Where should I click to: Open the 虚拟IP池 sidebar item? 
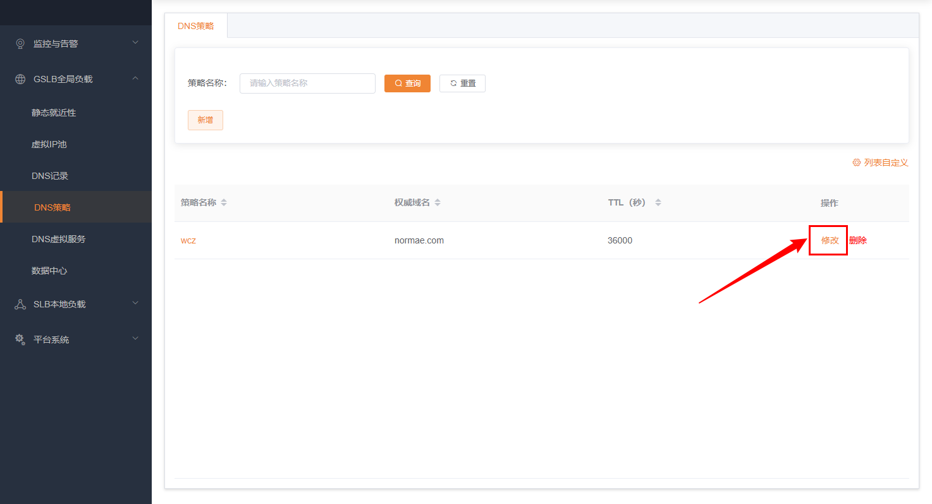pos(49,144)
